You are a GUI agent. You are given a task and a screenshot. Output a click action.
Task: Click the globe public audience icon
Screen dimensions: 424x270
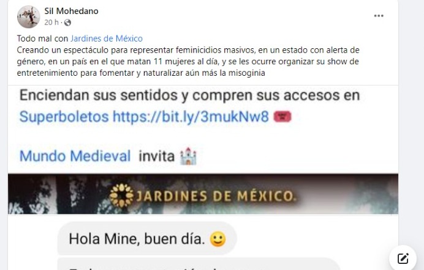[67, 23]
